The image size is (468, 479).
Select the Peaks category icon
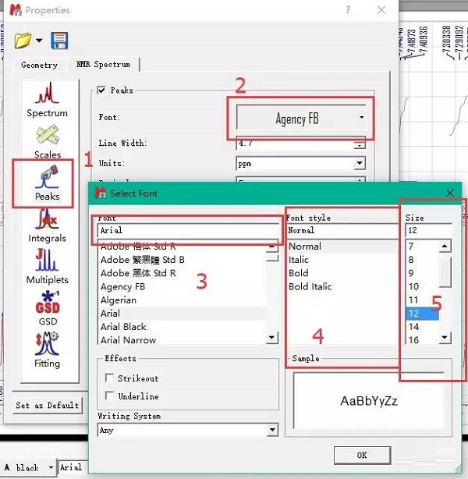tap(47, 183)
